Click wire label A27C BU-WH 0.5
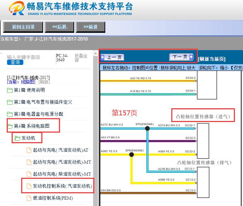The image size is (243, 206). click(112, 125)
